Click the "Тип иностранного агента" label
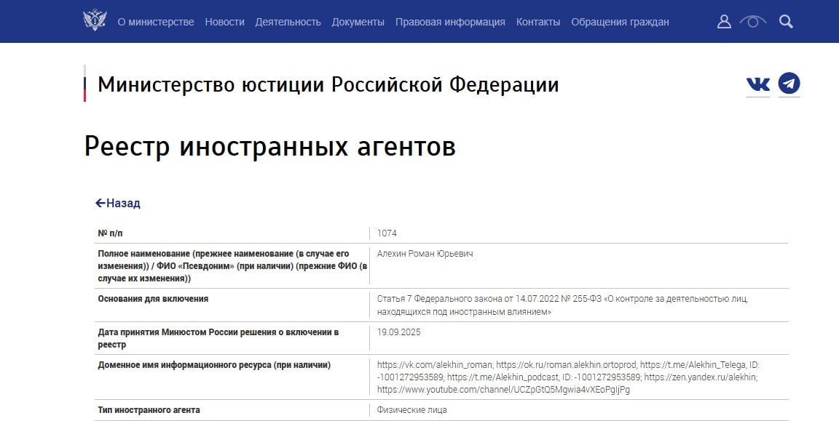 (149, 410)
